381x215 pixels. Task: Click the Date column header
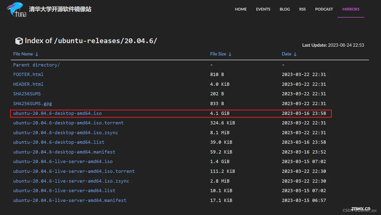point(287,54)
